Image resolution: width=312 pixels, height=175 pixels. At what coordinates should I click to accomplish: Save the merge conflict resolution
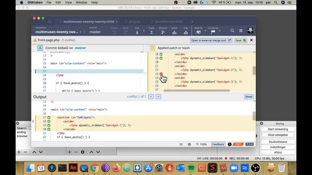pos(240,40)
